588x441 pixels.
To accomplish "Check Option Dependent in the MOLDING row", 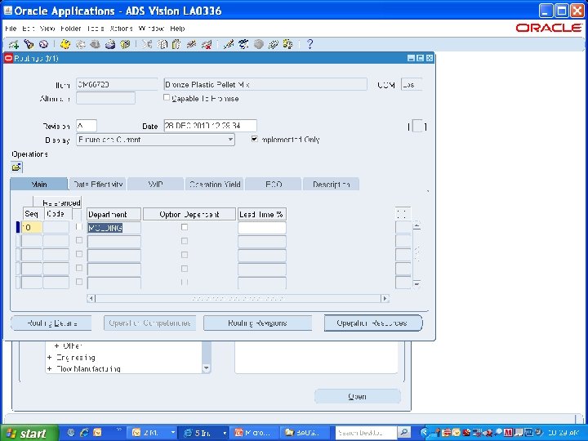I will point(185,227).
